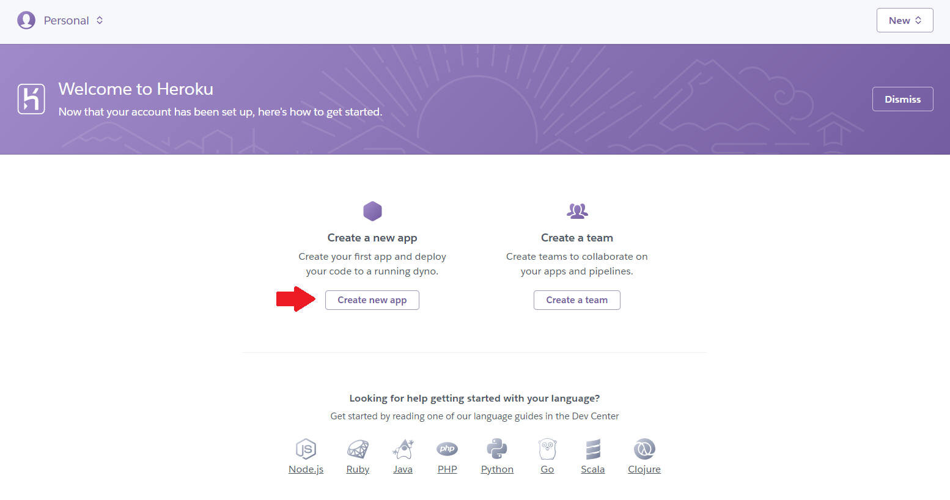Click the Heroku logo in banner

pos(31,99)
